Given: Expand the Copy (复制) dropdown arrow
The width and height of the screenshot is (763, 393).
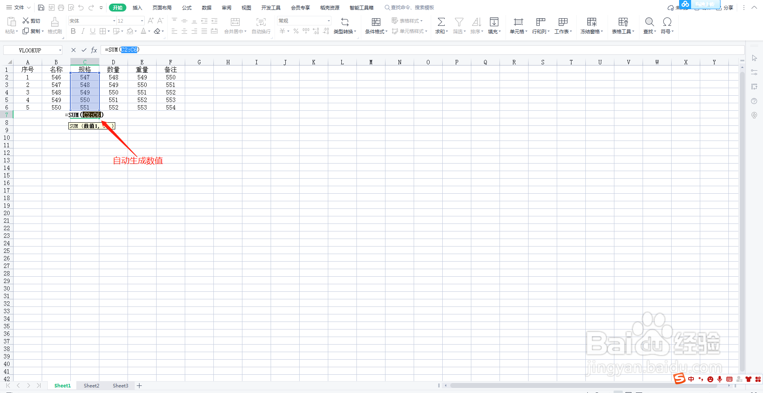Looking at the screenshot, I should click(42, 31).
